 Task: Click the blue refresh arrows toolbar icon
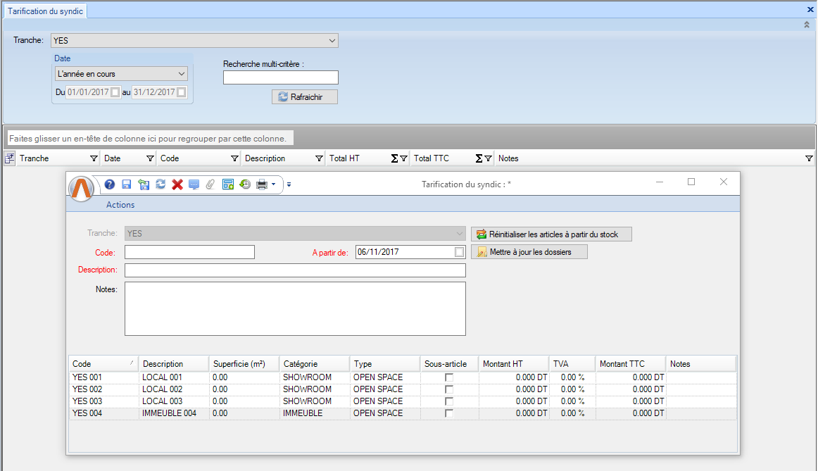(161, 184)
